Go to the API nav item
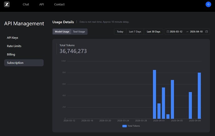215x136 pixels. pyautogui.click(x=41, y=4)
